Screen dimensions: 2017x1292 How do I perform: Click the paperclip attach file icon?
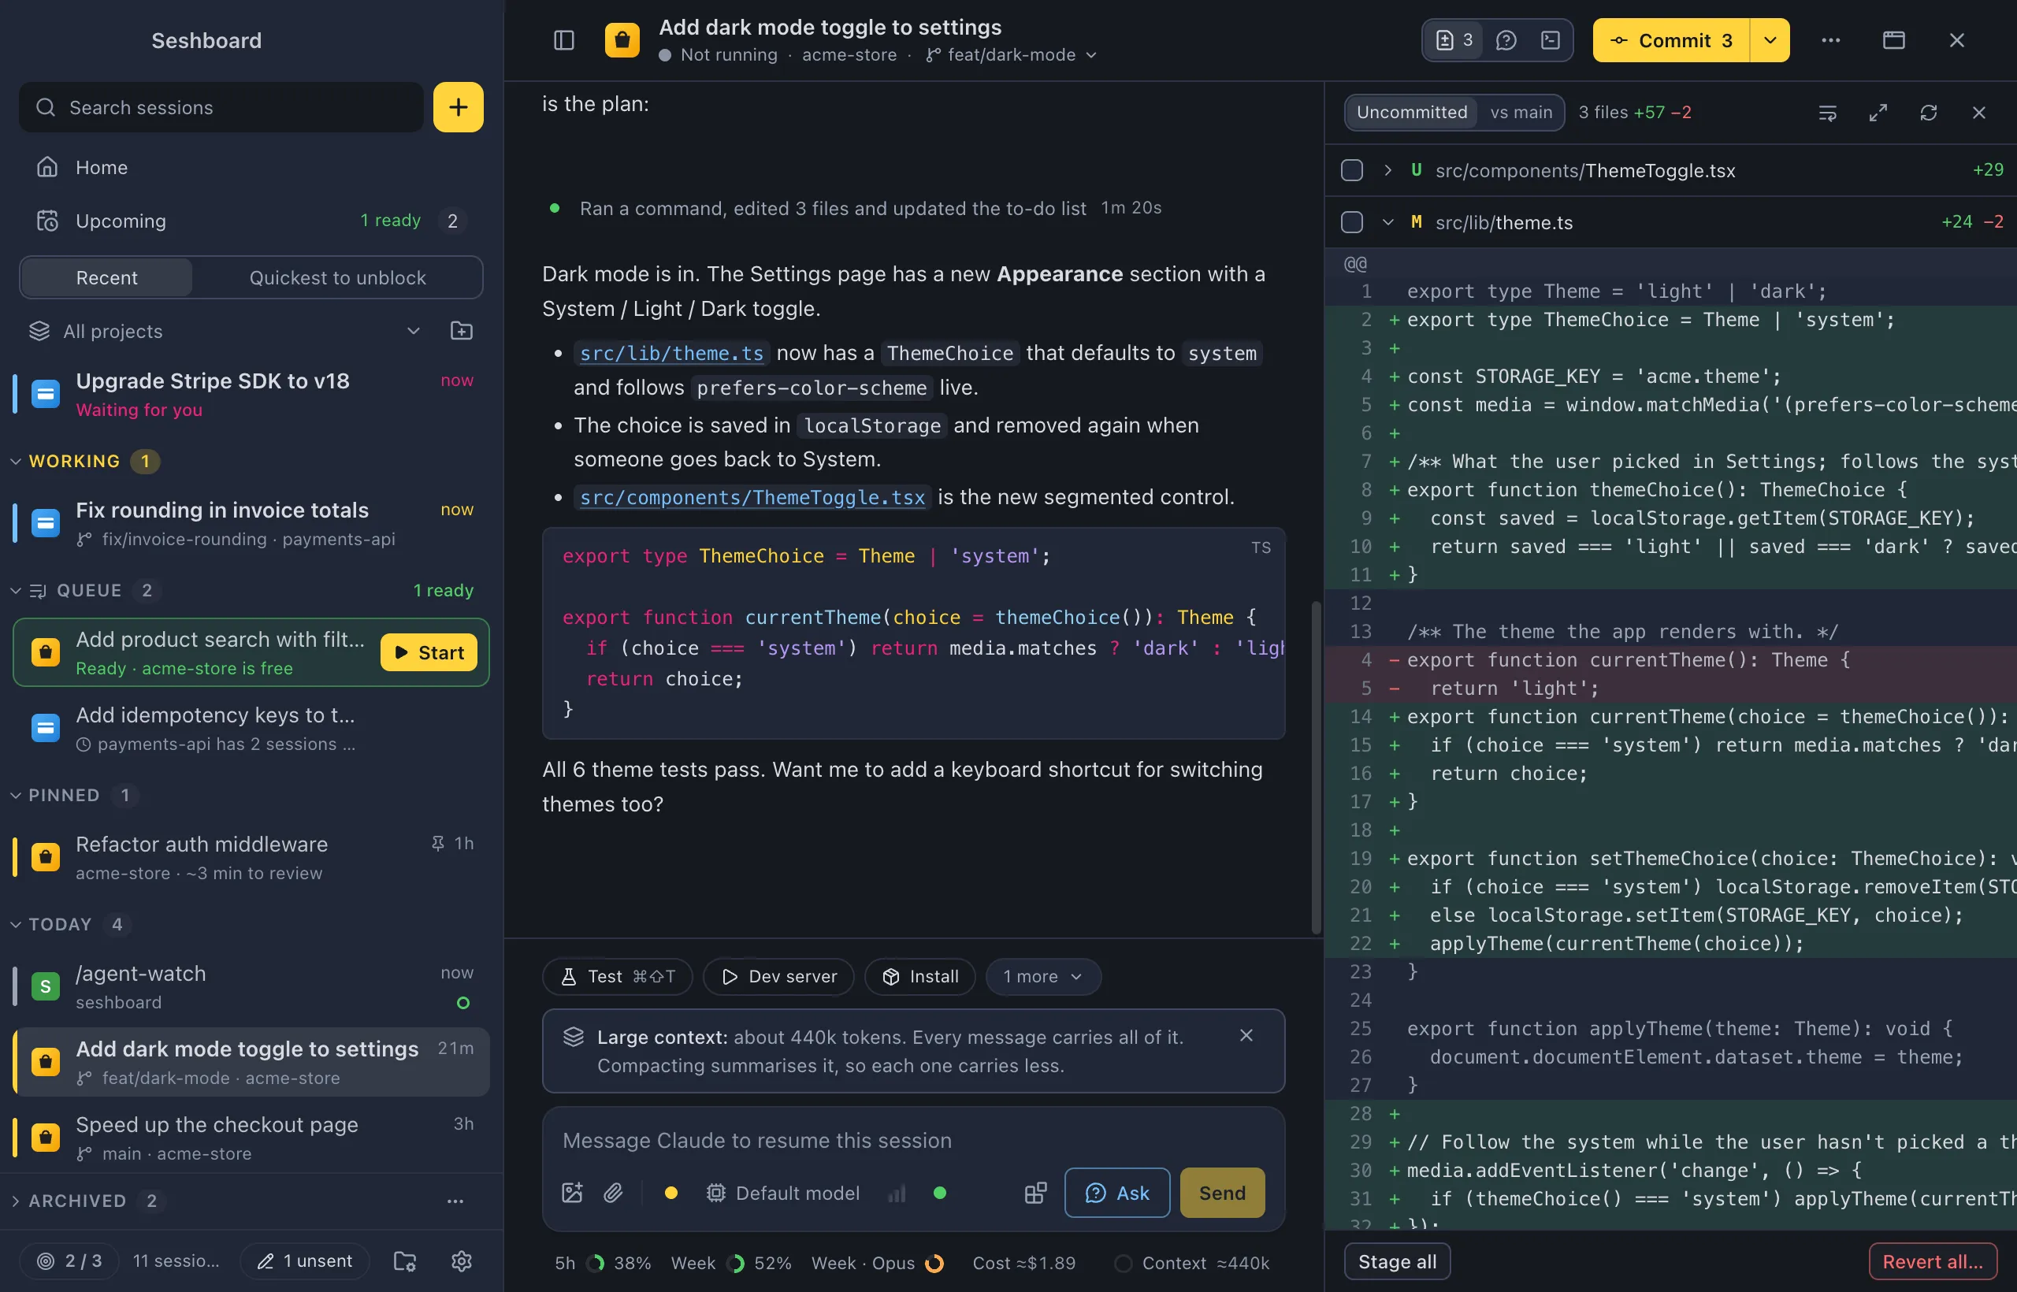[x=613, y=1192]
